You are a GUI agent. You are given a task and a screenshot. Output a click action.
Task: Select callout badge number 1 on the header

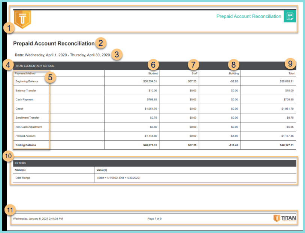click(8, 27)
